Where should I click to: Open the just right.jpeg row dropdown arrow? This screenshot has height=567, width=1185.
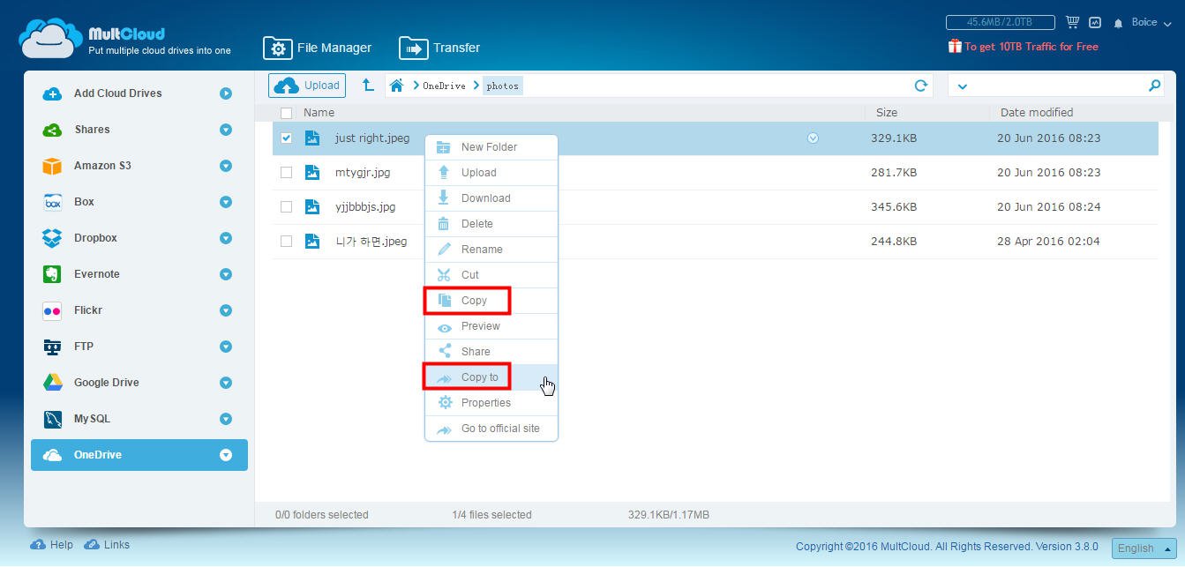pos(813,138)
